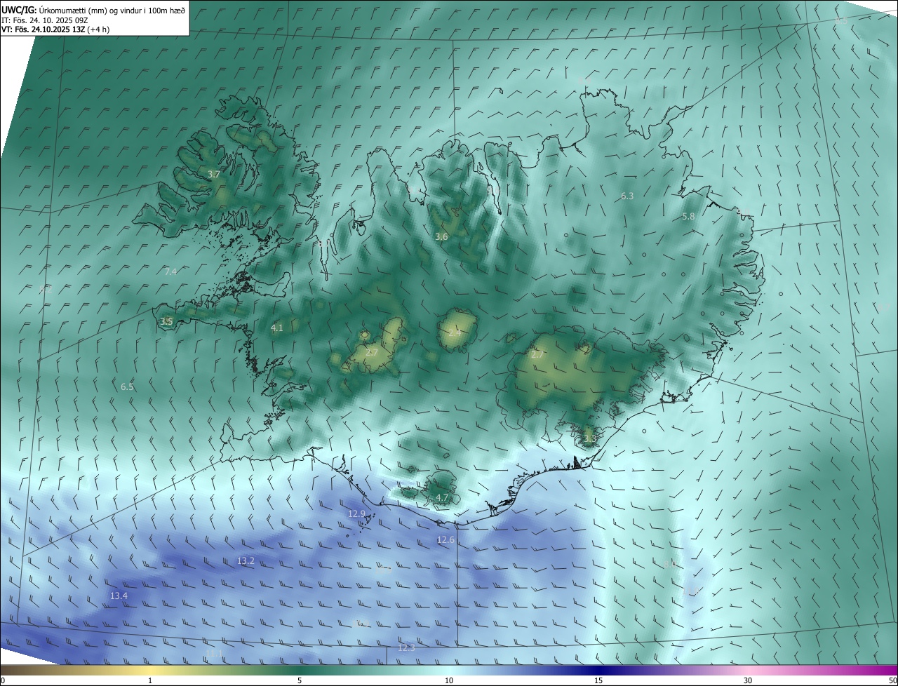Click the title line starting 'UWC/IG: Úrkomumætti'
The width and height of the screenshot is (898, 686).
[x=93, y=10]
